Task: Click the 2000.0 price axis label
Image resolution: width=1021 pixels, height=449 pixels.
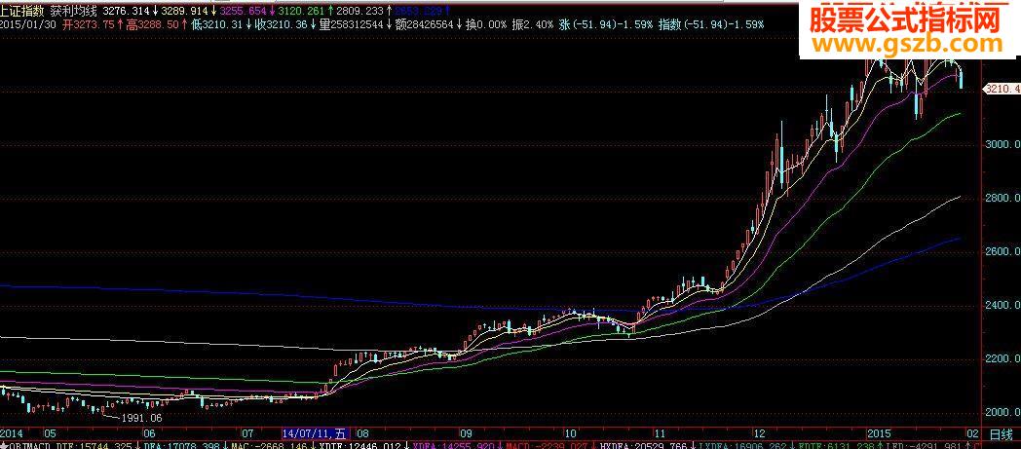Action: 1003,413
